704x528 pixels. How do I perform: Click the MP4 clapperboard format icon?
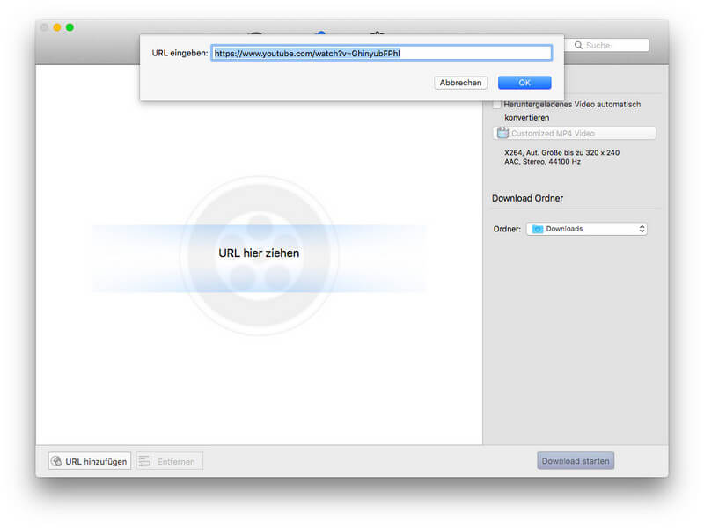502,133
